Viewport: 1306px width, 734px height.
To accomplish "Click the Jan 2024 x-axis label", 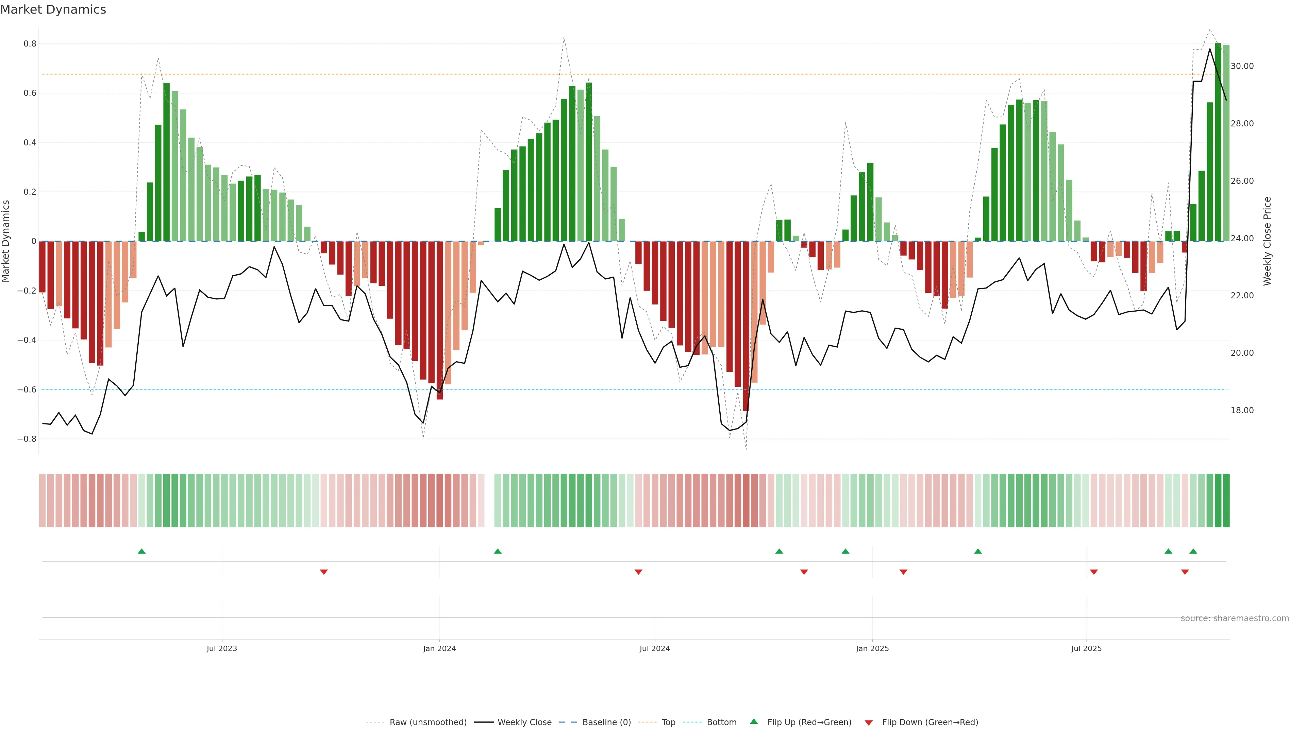I will [439, 648].
